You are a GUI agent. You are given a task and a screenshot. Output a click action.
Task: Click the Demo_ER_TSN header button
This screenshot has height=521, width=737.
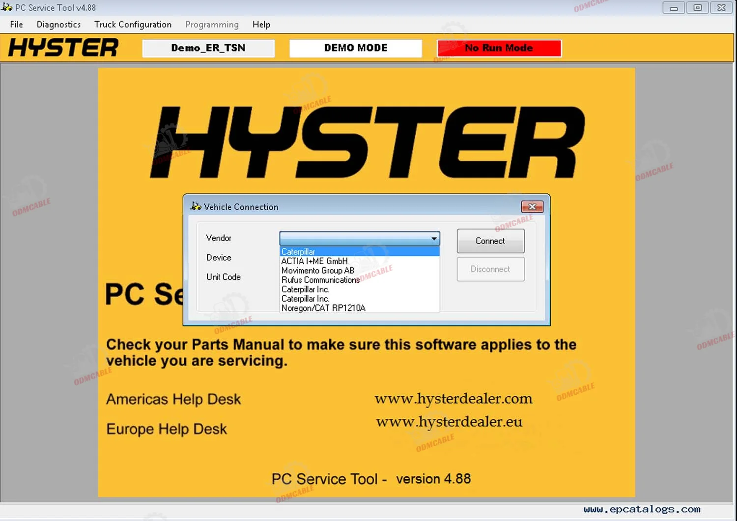[208, 48]
